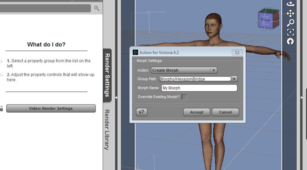
Task: Click the Morph Name input field
Action: click(199, 88)
